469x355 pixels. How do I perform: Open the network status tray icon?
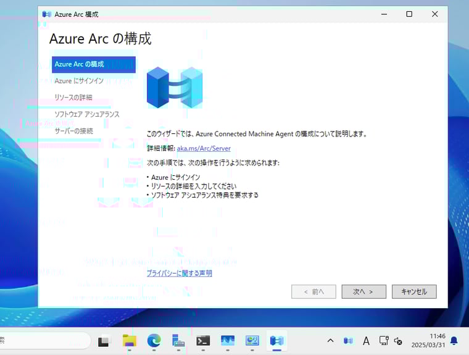384,341
